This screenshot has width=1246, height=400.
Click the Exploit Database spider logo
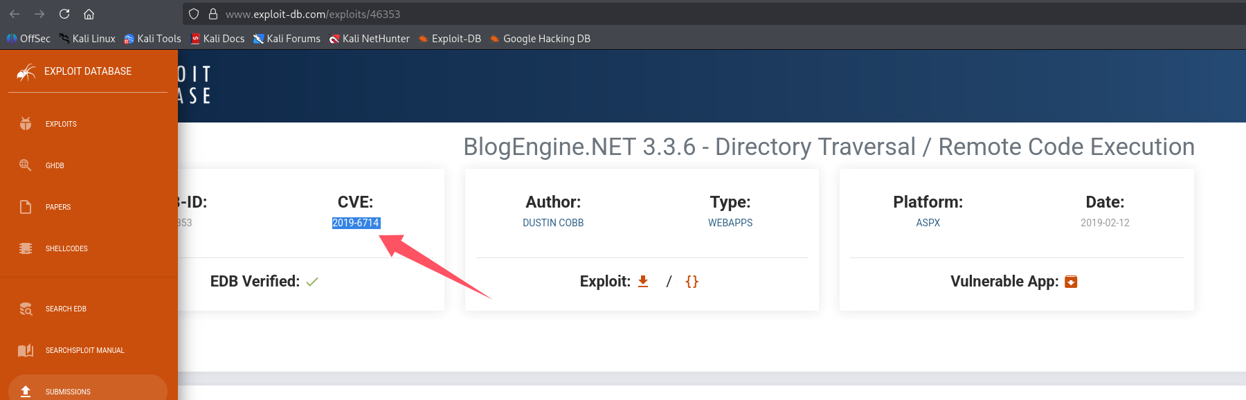(26, 71)
